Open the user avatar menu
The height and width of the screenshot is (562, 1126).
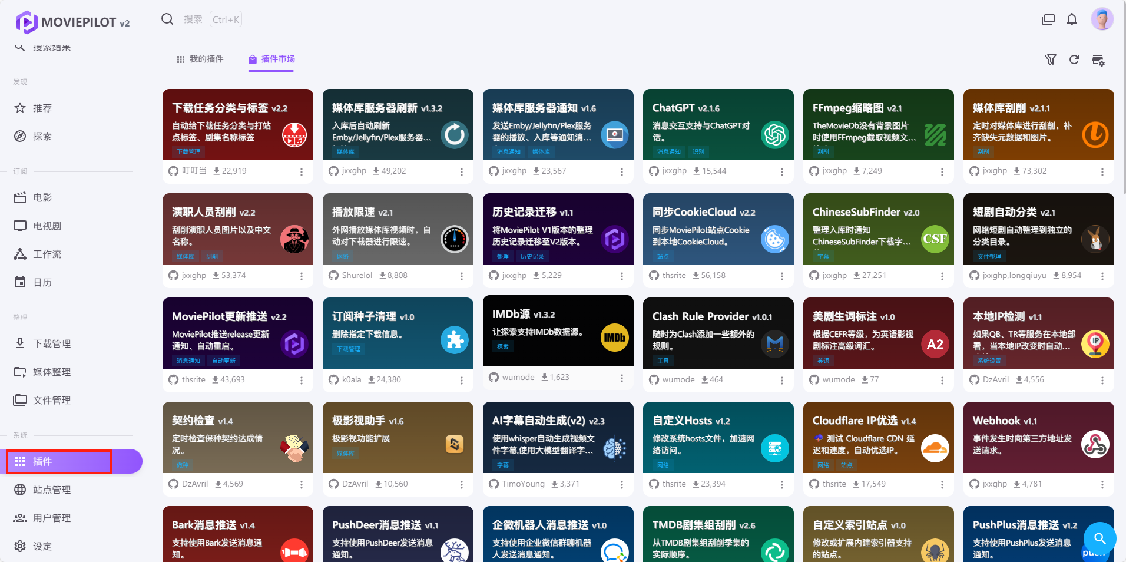(1102, 19)
